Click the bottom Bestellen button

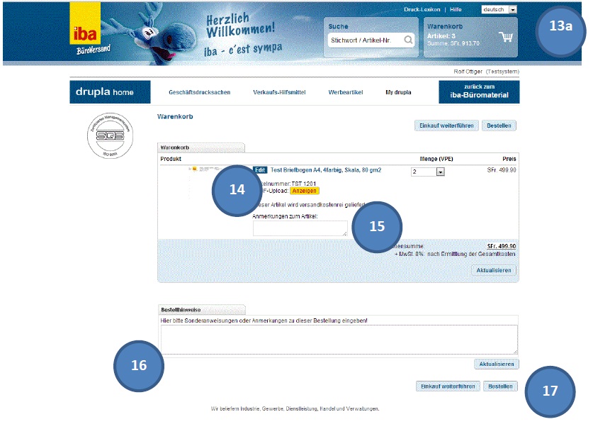coord(500,386)
